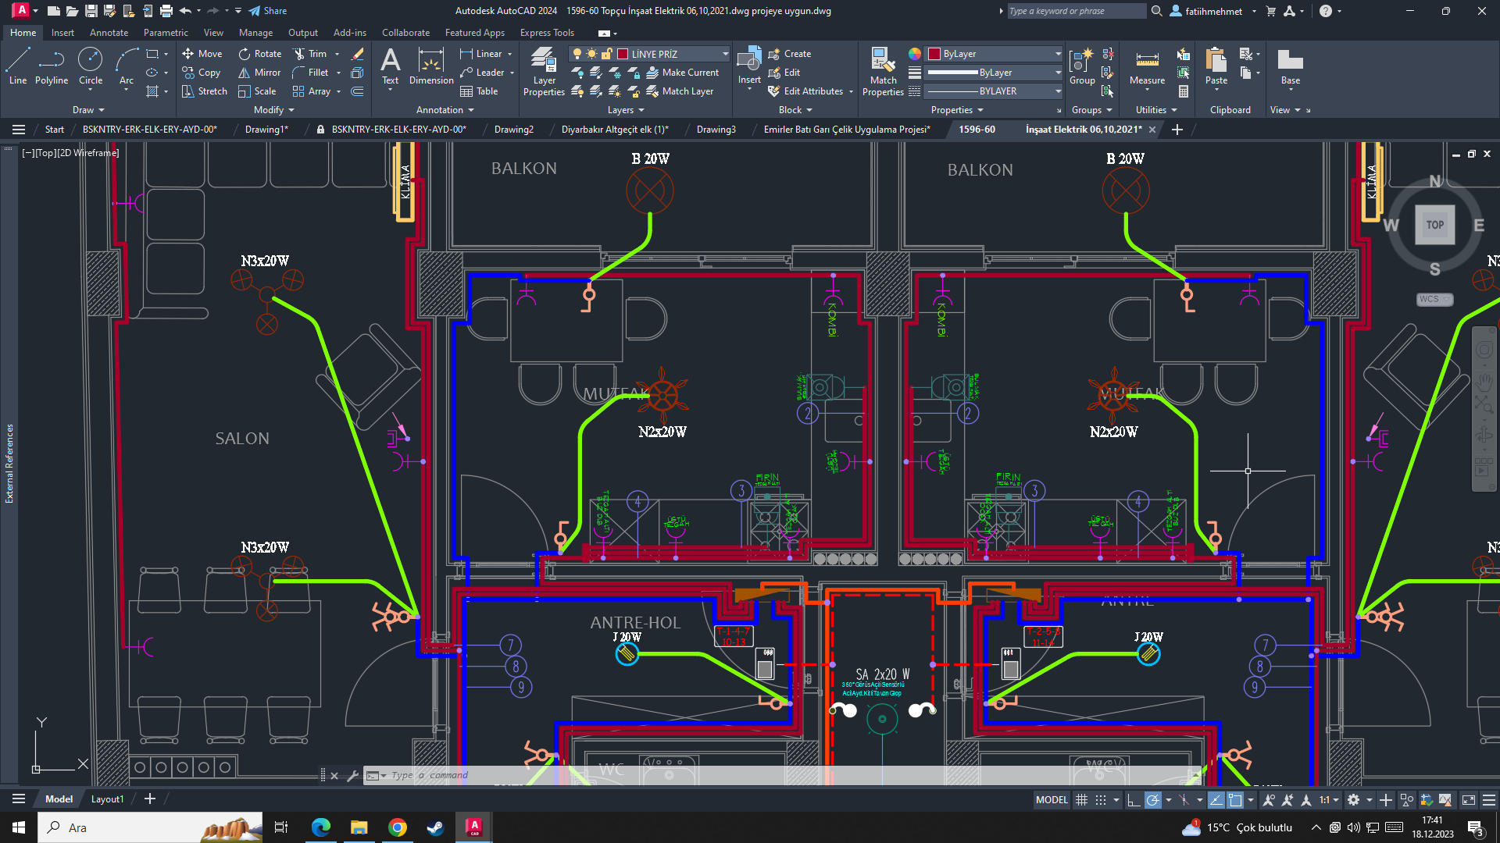
Task: Toggle polar tracking in status bar
Action: pyautogui.click(x=1152, y=800)
